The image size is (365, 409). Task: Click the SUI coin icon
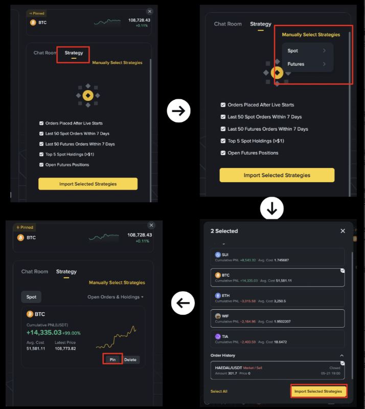[x=218, y=254]
